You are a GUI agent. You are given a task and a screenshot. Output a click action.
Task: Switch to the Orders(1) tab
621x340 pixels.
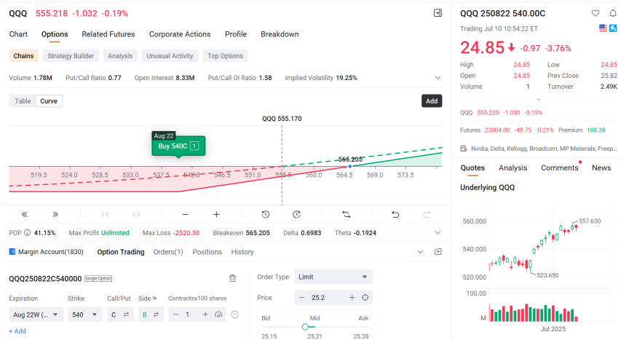point(168,252)
